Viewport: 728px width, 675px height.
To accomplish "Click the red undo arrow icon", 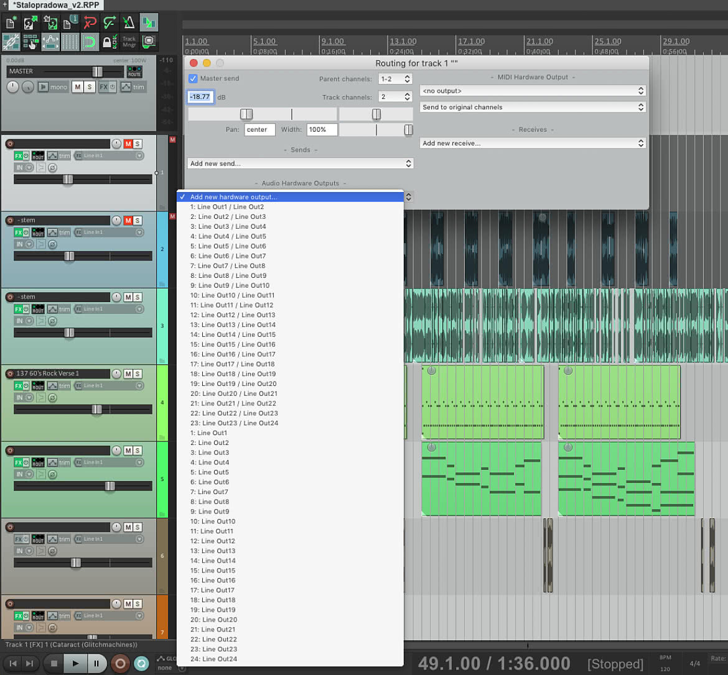I will (90, 23).
